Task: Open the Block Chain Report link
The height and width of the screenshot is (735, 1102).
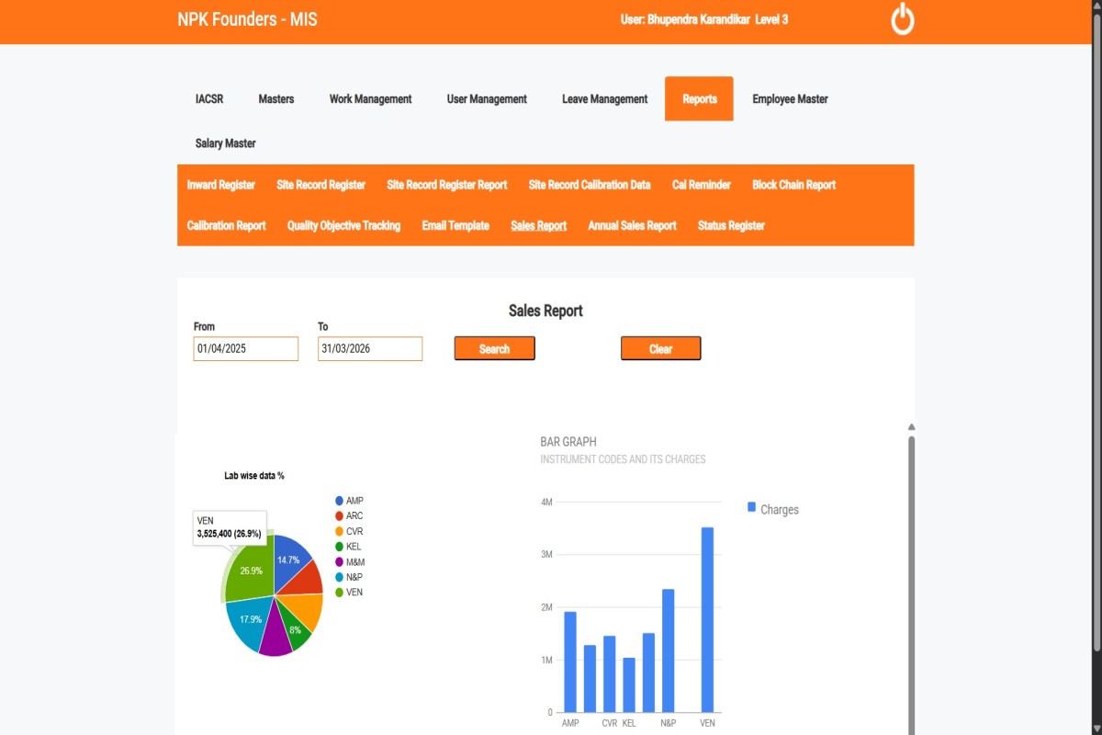Action: point(793,185)
